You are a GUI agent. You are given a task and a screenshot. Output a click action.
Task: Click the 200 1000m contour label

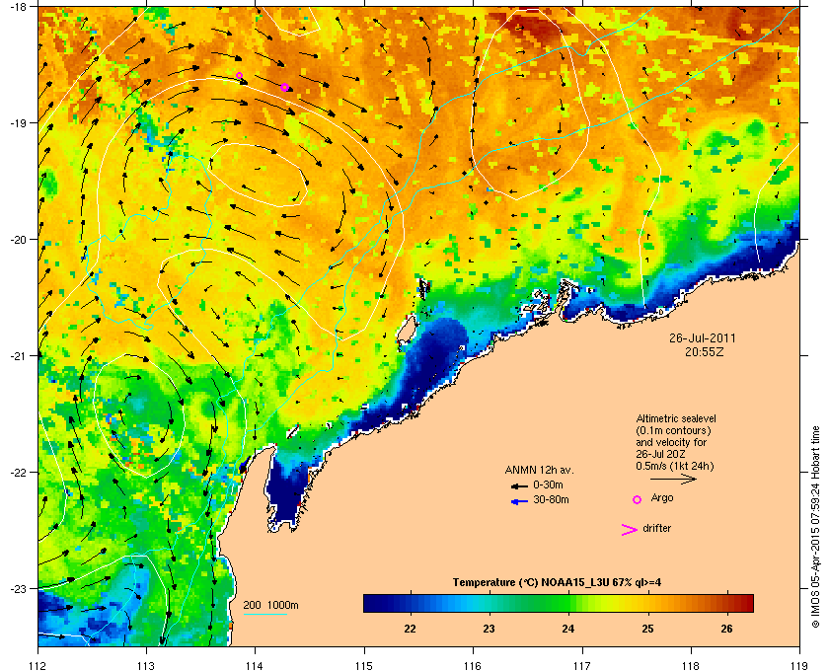coord(270,606)
